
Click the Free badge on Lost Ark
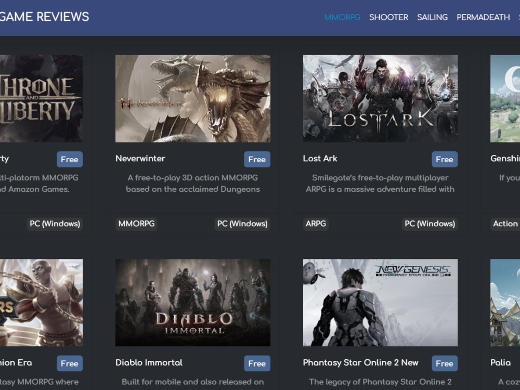445,159
